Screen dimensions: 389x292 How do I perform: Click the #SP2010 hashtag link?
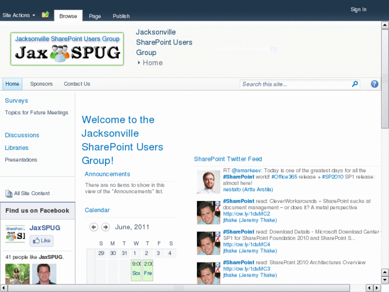(x=333, y=177)
